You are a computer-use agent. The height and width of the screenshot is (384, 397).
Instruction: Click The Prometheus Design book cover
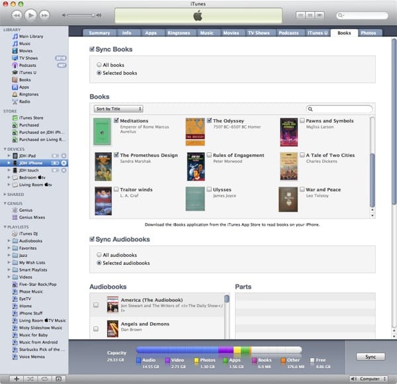click(103, 166)
